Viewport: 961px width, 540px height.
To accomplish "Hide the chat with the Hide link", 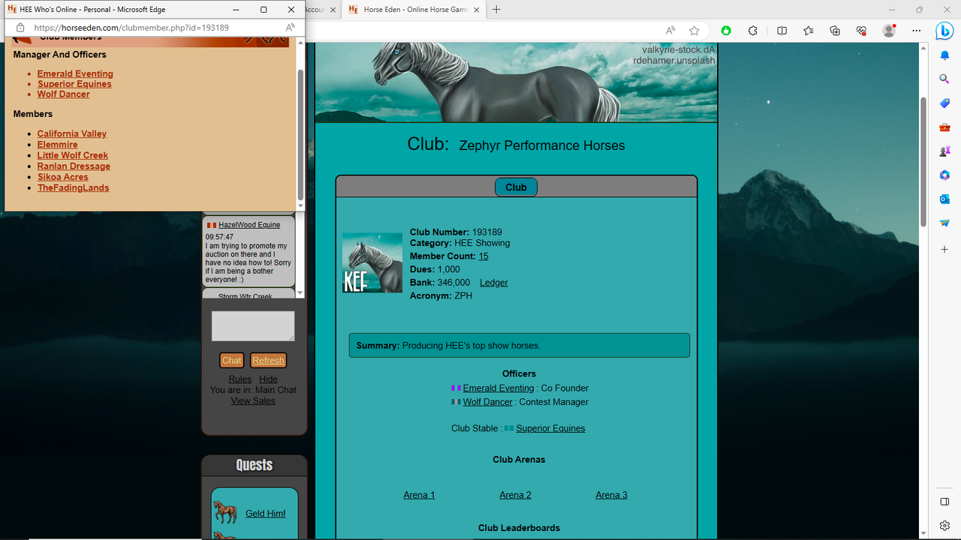I will point(268,379).
